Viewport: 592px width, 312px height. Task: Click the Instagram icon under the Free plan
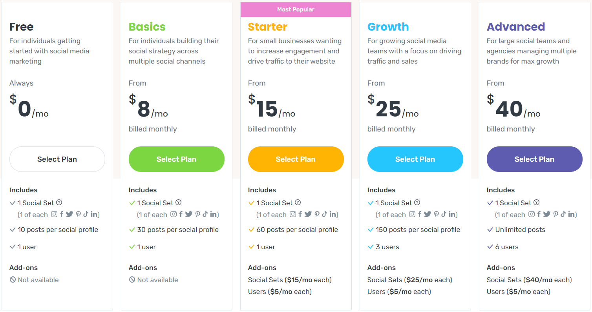(x=55, y=214)
